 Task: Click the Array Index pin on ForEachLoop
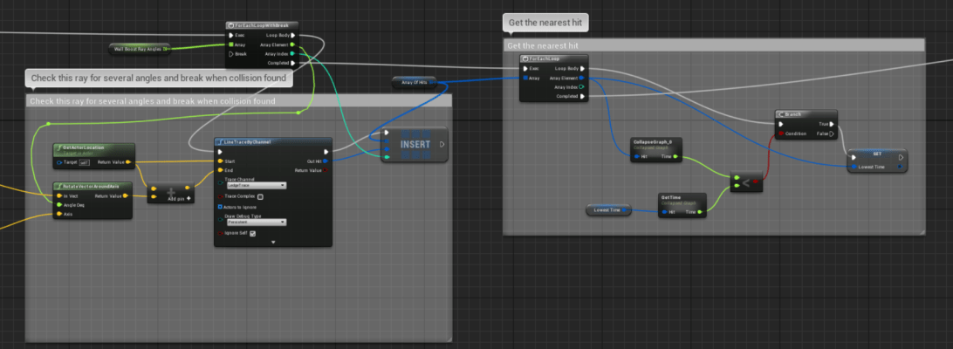tap(582, 87)
